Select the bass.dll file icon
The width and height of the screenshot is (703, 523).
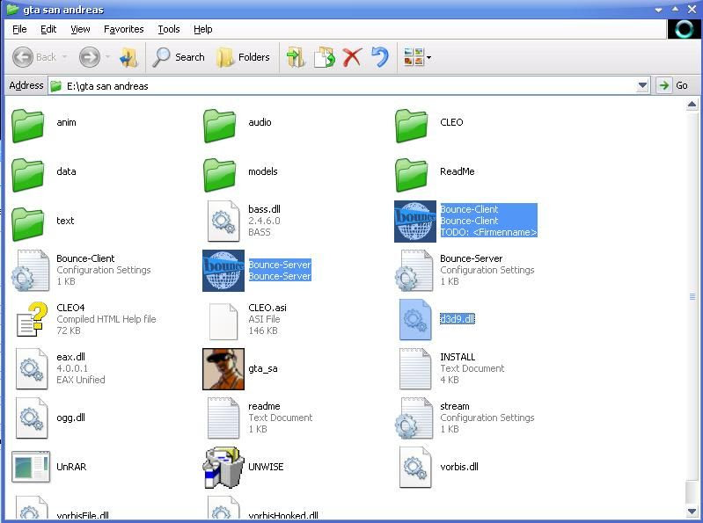223,221
